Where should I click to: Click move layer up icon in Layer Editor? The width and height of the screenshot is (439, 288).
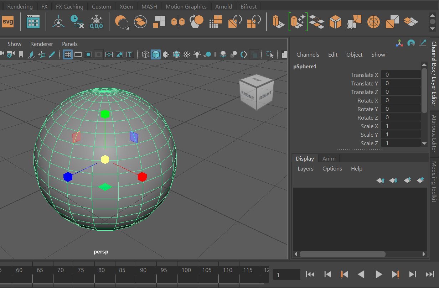[381, 180]
